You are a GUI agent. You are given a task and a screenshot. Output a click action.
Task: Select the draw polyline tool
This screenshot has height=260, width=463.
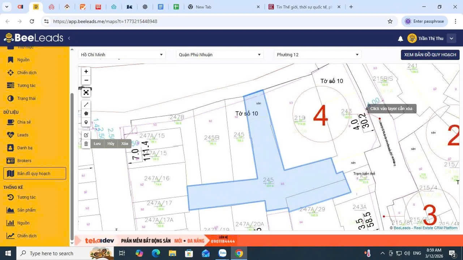coord(86,105)
